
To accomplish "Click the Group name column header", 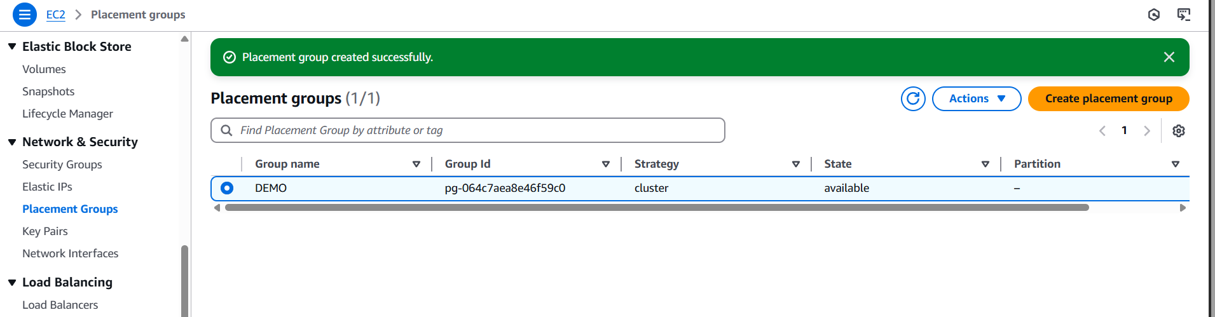I will pos(287,164).
